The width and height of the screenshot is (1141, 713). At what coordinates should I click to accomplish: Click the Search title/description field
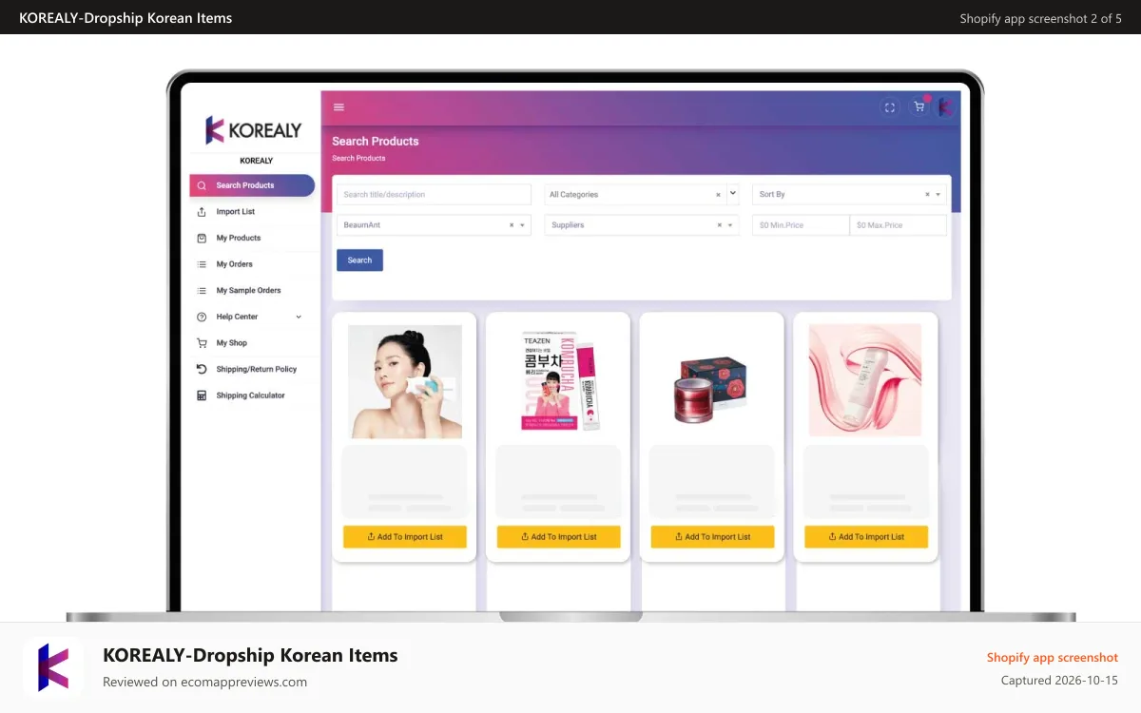pyautogui.click(x=434, y=194)
